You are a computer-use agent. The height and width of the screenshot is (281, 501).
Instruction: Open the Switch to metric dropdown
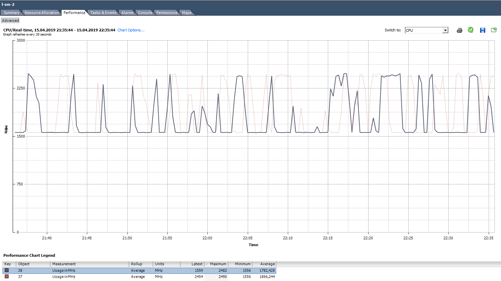coord(445,30)
